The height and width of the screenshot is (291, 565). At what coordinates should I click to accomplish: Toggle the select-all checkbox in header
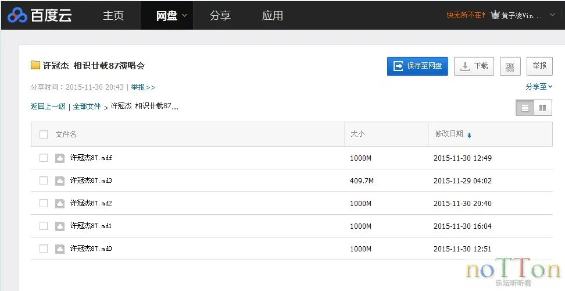point(44,134)
